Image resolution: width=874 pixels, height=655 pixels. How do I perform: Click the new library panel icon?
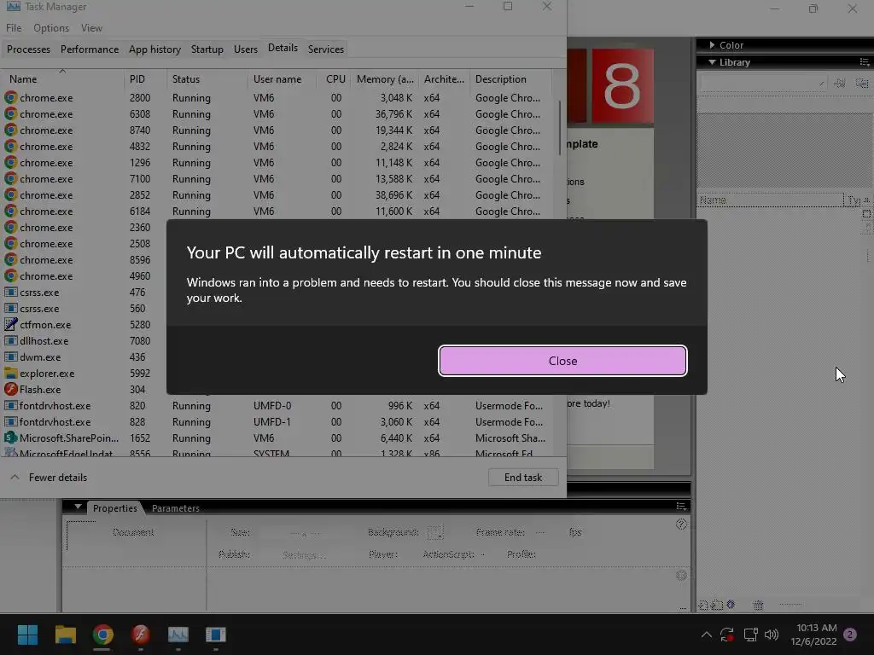pos(862,83)
